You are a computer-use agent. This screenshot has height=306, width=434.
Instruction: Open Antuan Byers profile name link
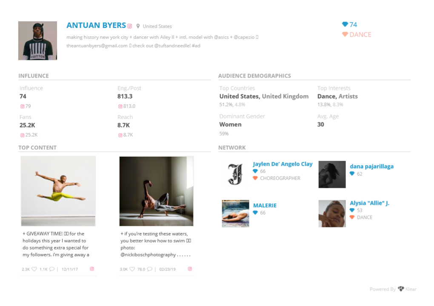[96, 25]
